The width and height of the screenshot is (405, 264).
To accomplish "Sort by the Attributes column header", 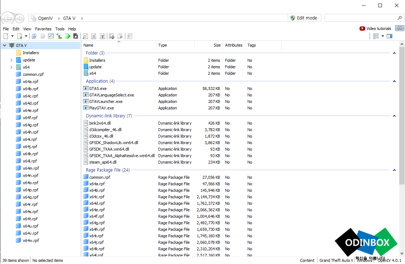I will pos(234,45).
